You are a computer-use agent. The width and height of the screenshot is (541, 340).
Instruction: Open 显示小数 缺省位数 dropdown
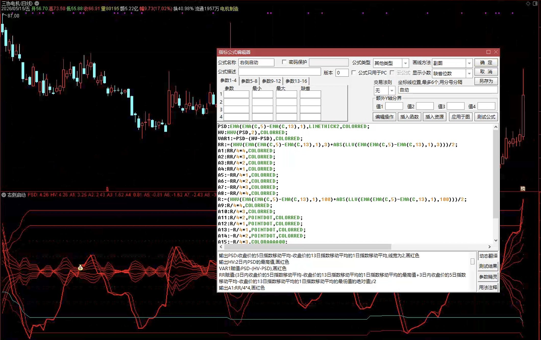coord(469,74)
